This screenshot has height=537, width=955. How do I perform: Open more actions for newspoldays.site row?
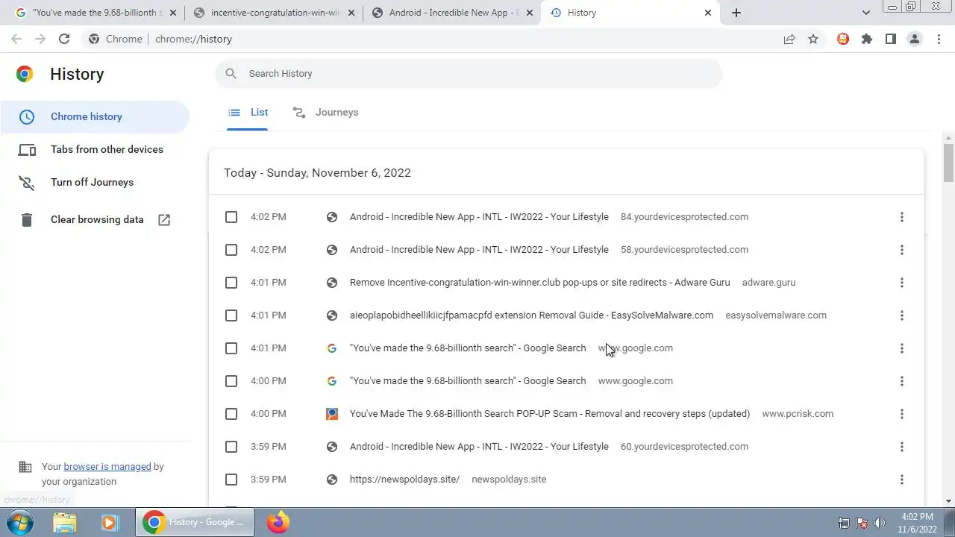click(901, 480)
